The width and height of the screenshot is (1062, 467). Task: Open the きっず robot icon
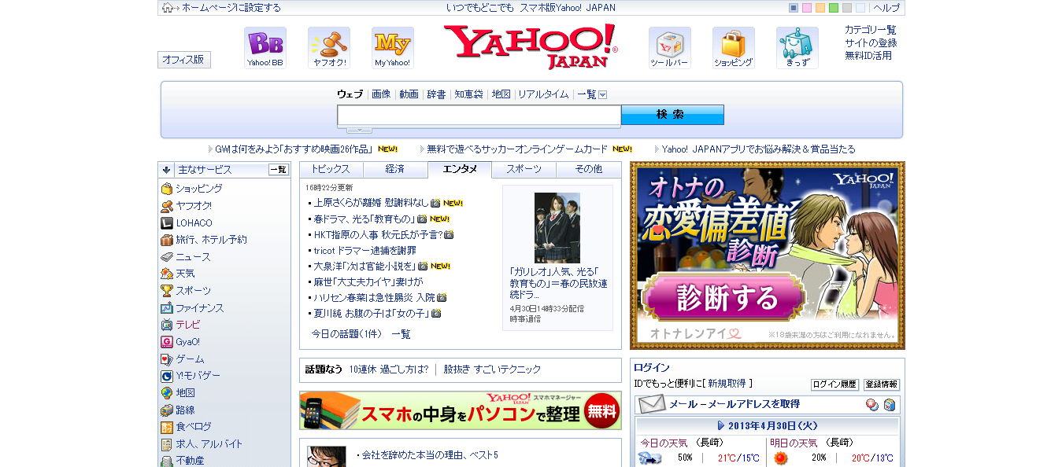coord(797,47)
